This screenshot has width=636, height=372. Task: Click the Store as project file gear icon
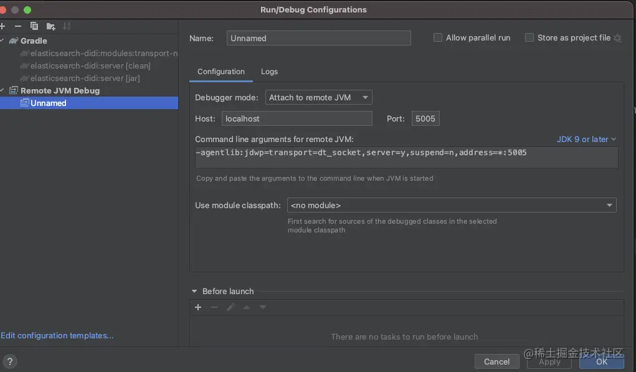point(617,38)
